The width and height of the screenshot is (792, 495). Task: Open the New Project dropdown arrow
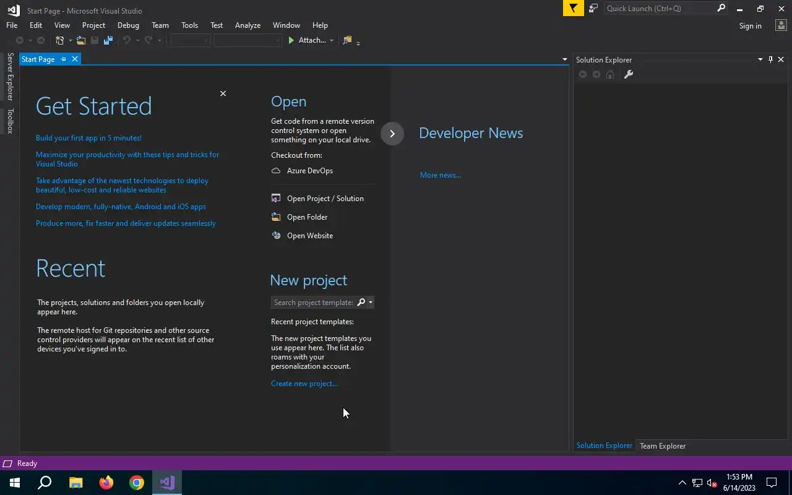pos(70,41)
